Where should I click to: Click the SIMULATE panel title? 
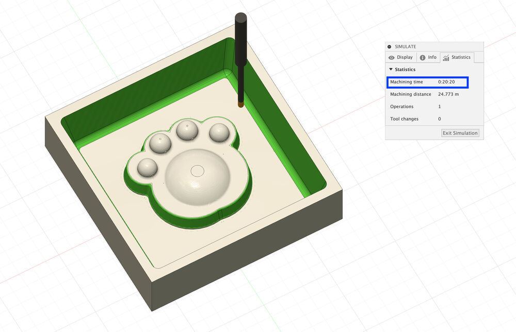coord(405,47)
